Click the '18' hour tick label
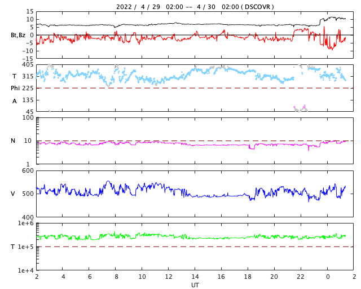Screen dimensions: 361x289 pos(248,277)
